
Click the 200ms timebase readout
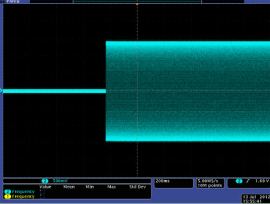163,181
